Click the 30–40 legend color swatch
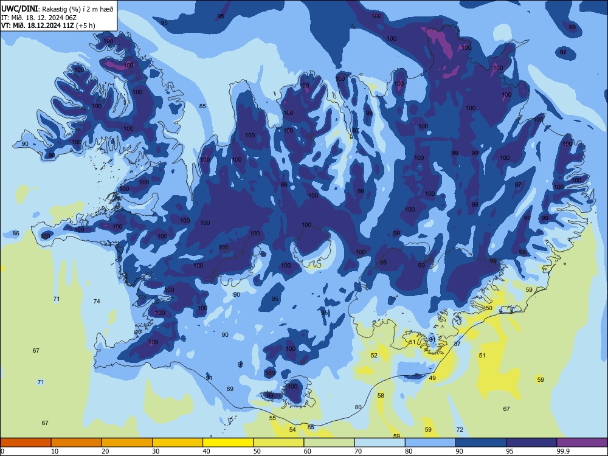The height and width of the screenshot is (456, 608). (x=178, y=443)
